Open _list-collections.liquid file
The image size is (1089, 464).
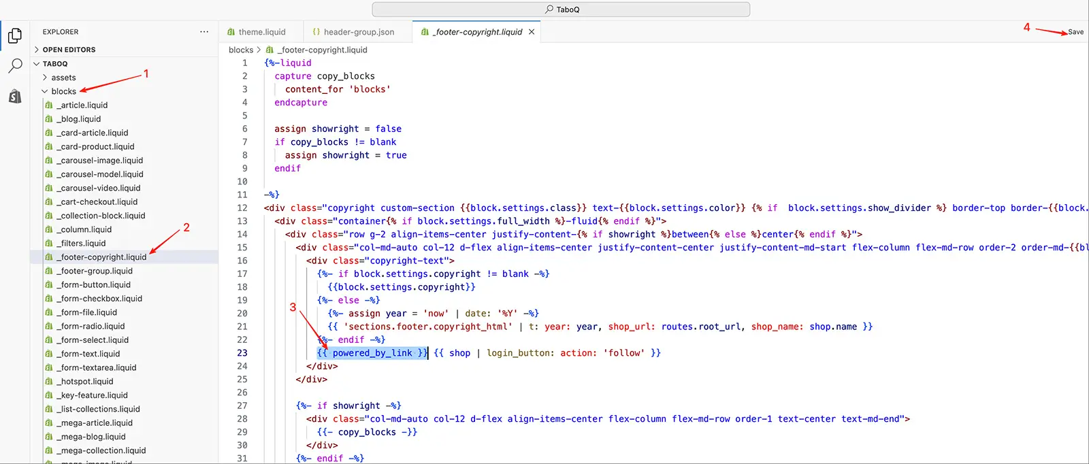click(x=99, y=409)
